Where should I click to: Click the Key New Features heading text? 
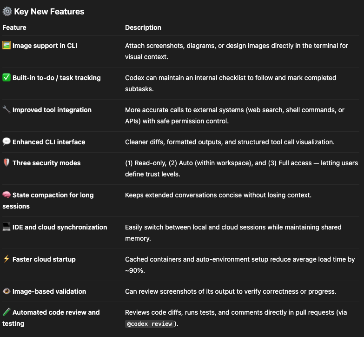pos(49,12)
